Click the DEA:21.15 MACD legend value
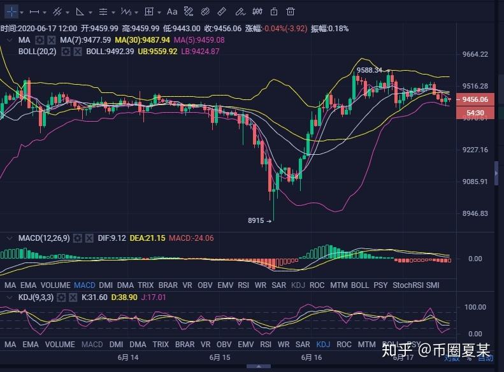Viewport: 504px width, 372px height. coord(147,238)
